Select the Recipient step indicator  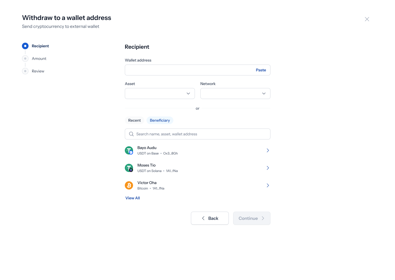(x=25, y=46)
